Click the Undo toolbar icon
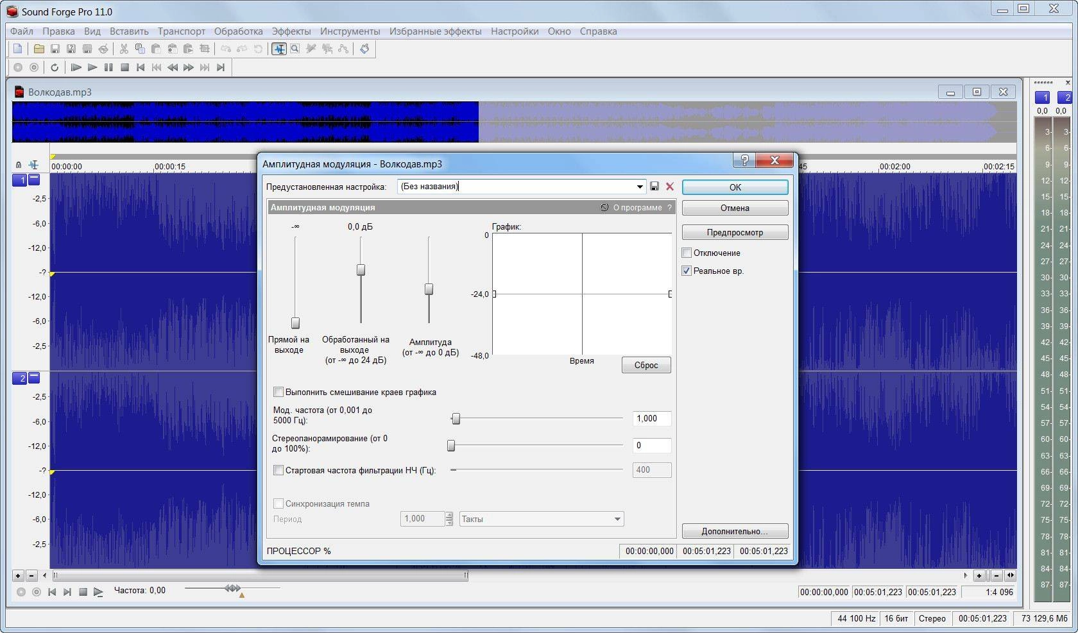 click(226, 49)
